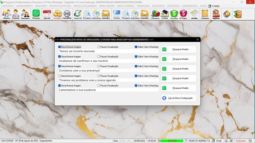Click Sair do Menu Configuração button
The height and width of the screenshot is (143, 255).
point(179,98)
